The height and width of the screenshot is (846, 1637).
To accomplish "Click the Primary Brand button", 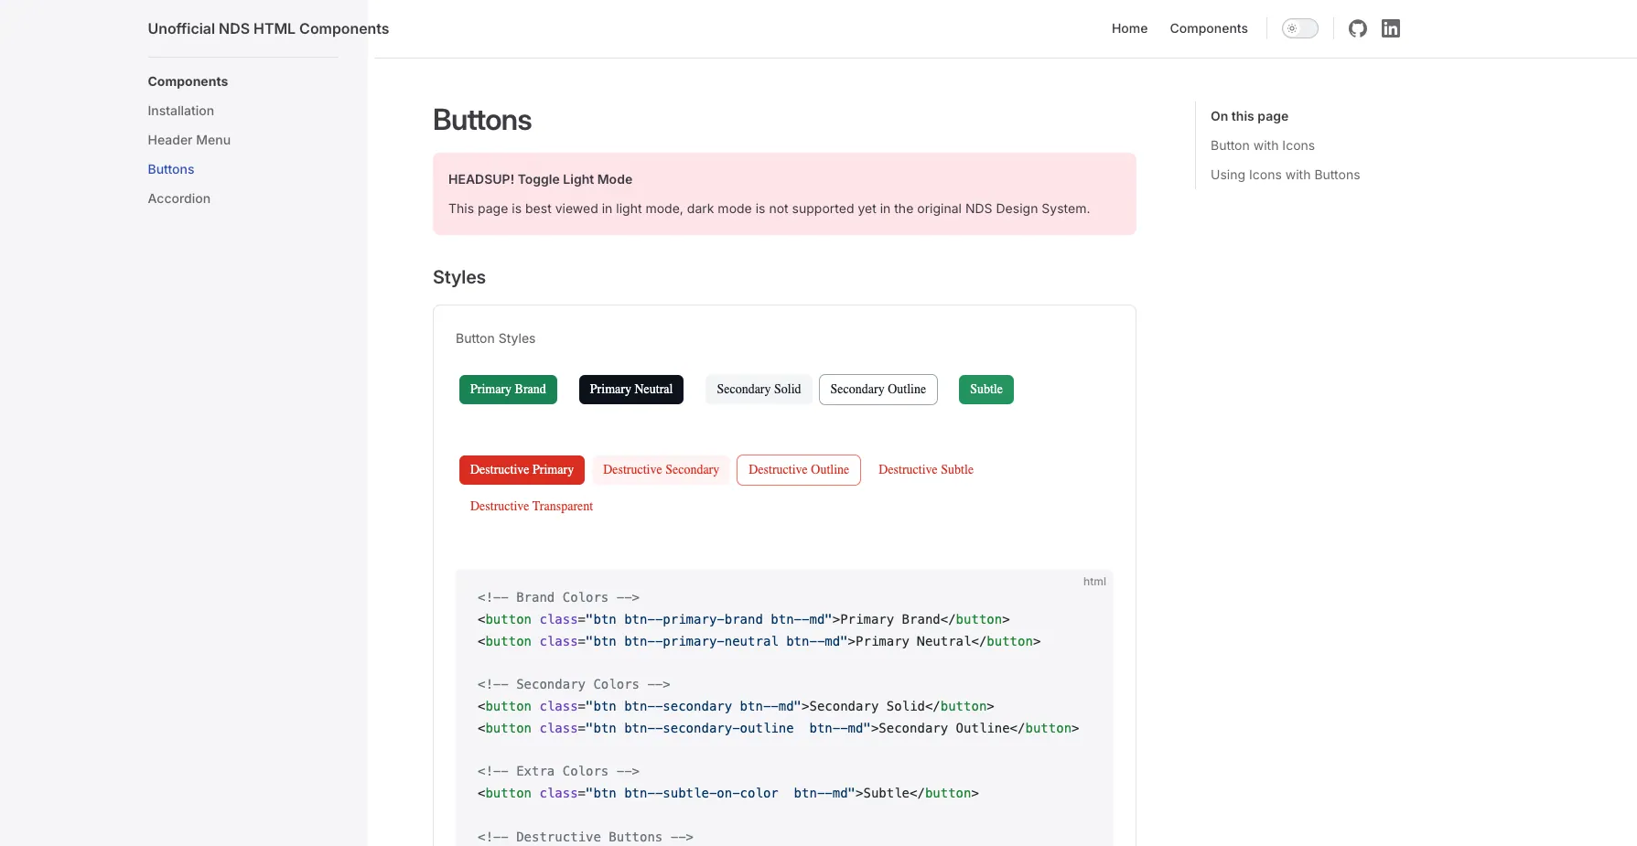I will 508,390.
